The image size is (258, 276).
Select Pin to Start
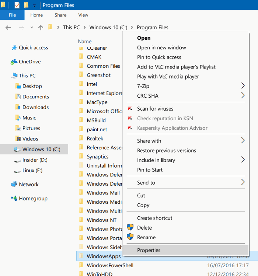(186, 170)
